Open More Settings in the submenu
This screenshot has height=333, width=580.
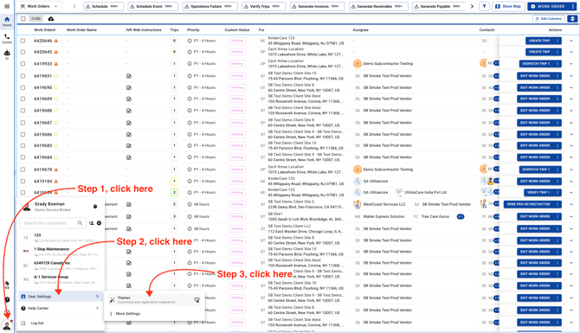click(127, 314)
